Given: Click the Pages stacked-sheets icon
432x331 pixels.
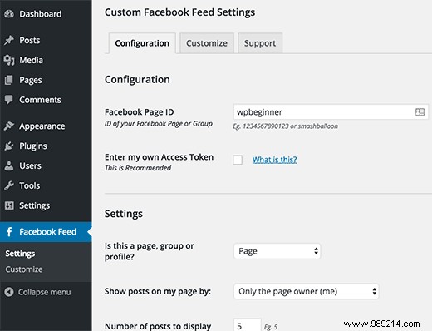Looking at the screenshot, I should (x=9, y=80).
